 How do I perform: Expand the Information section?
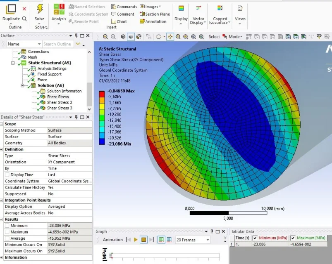[2, 257]
